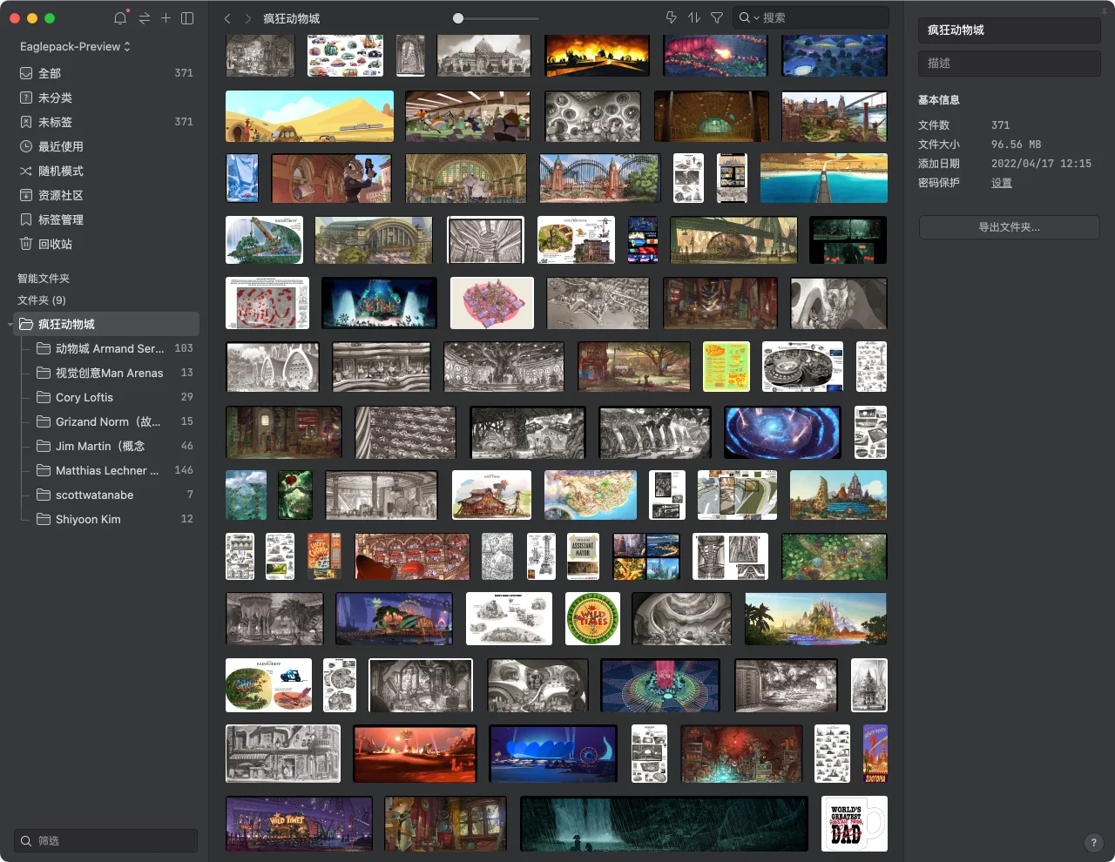Click the 筛选 folder filter field
The height and width of the screenshot is (862, 1115).
point(105,841)
